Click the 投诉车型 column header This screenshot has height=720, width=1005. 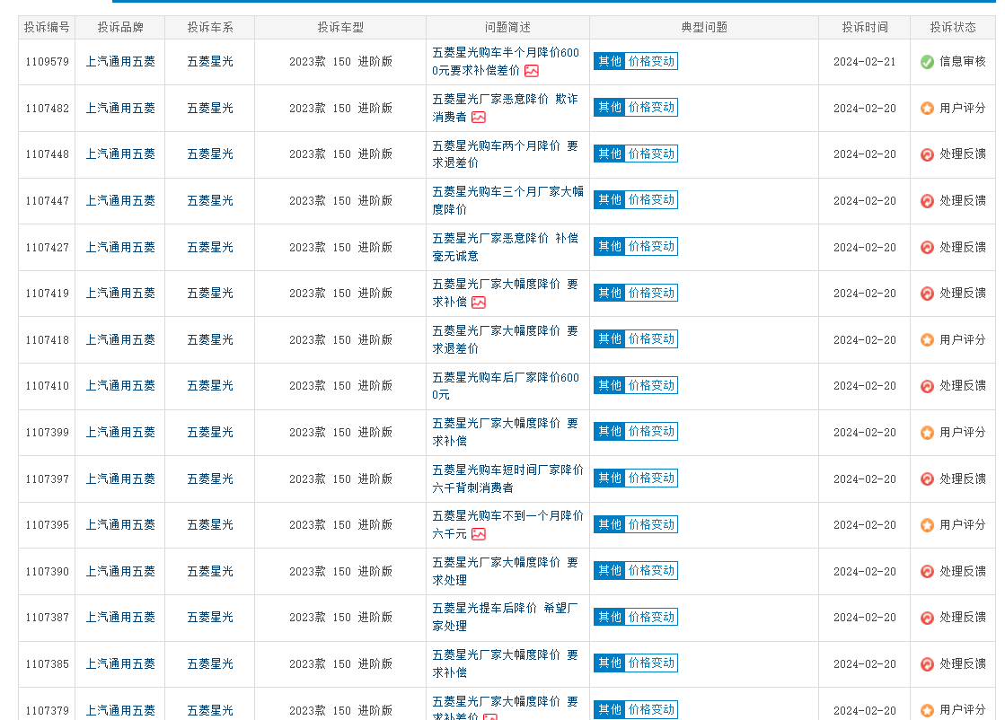340,28
